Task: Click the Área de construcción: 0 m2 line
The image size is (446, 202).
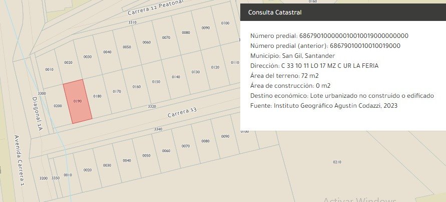Action: (290, 86)
